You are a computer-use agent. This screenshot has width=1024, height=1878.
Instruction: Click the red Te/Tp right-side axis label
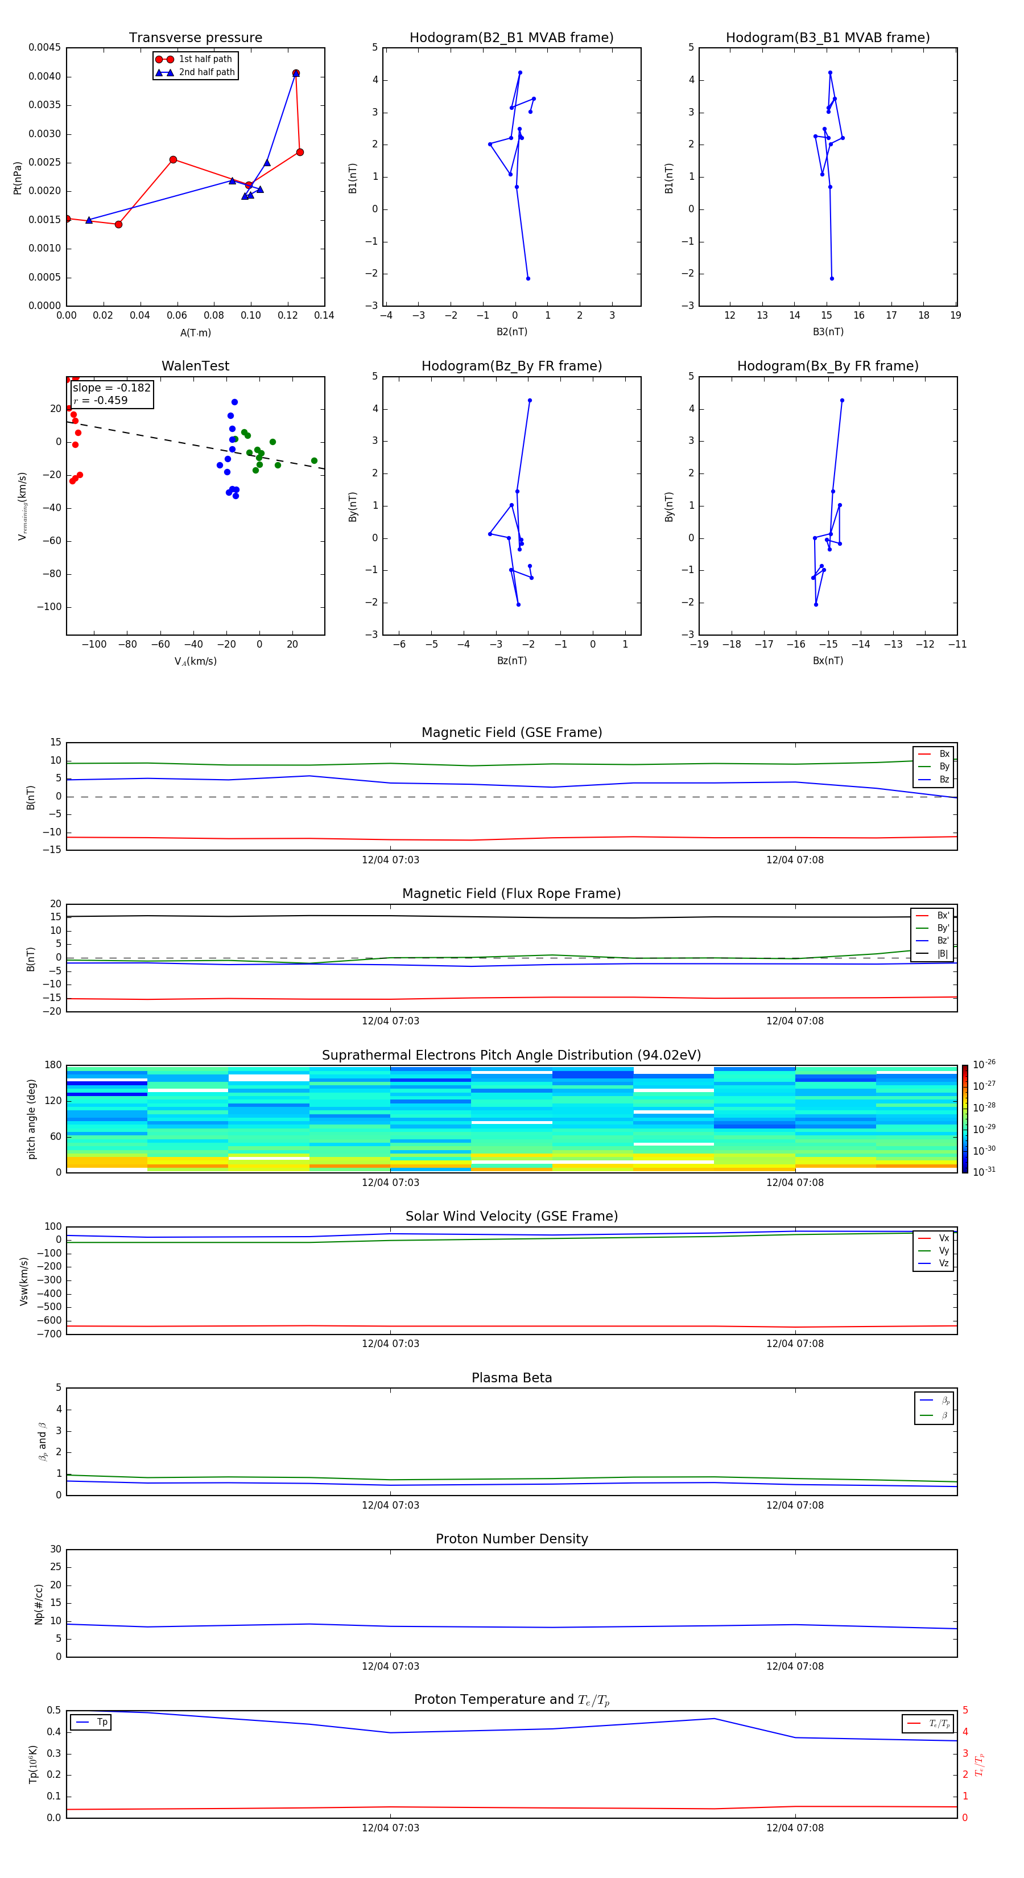980,1764
